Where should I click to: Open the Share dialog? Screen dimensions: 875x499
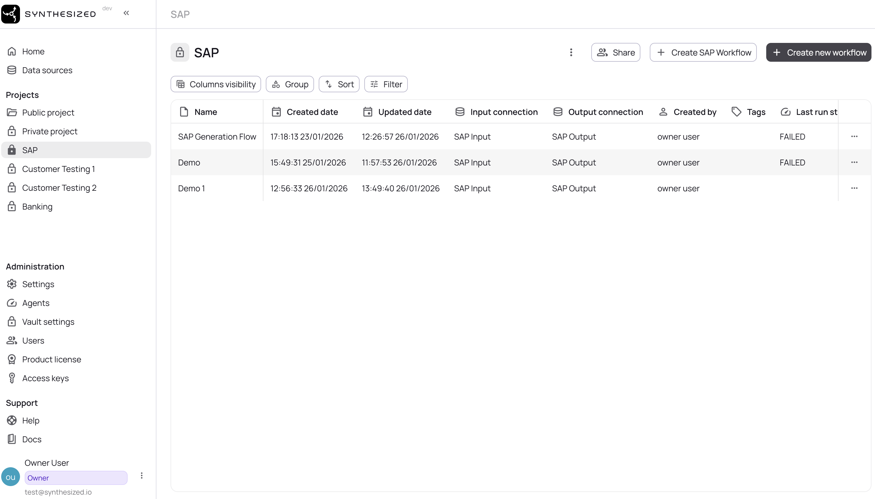coord(615,52)
